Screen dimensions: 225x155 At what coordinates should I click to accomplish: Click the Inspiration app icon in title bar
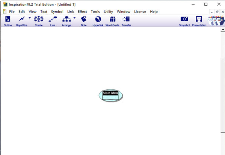(x=5, y=4)
